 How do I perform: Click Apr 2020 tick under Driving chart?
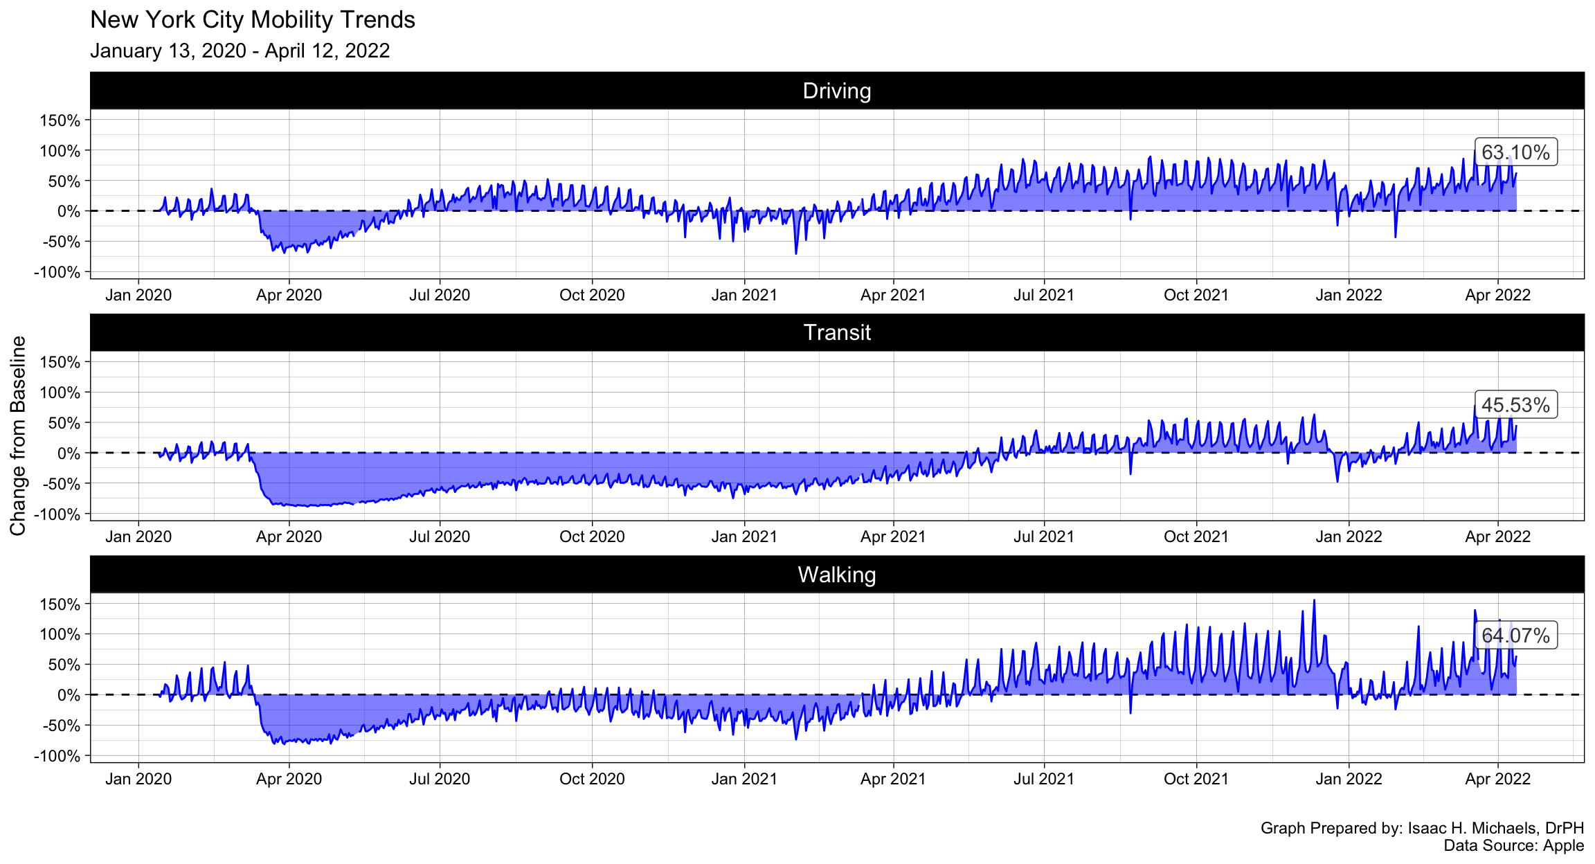pyautogui.click(x=289, y=296)
